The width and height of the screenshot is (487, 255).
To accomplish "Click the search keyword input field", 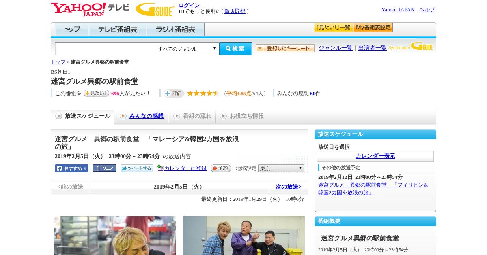I will pos(106,49).
